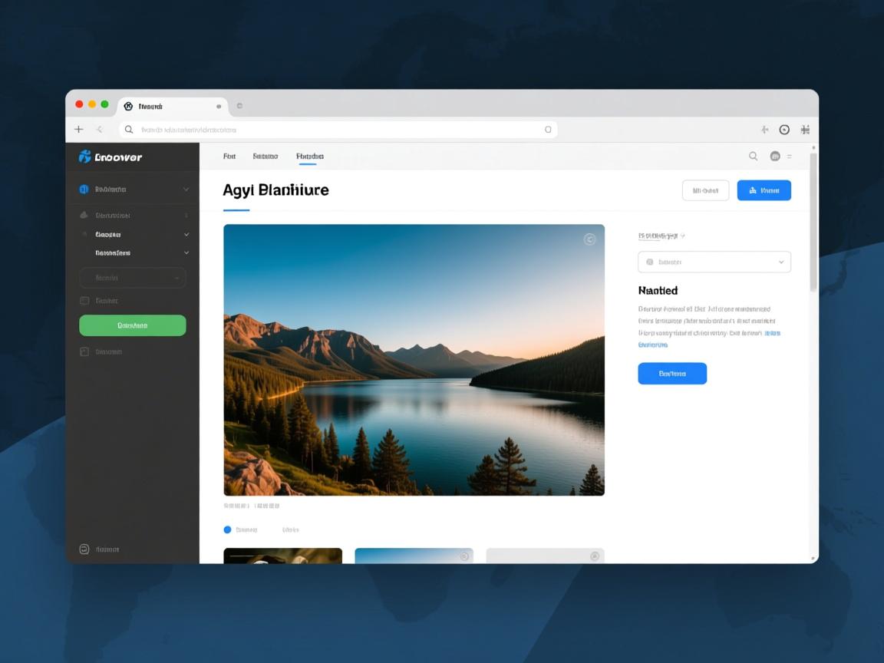Click the blue logo icon in the sidebar header
The height and width of the screenshot is (663, 884).
click(85, 157)
